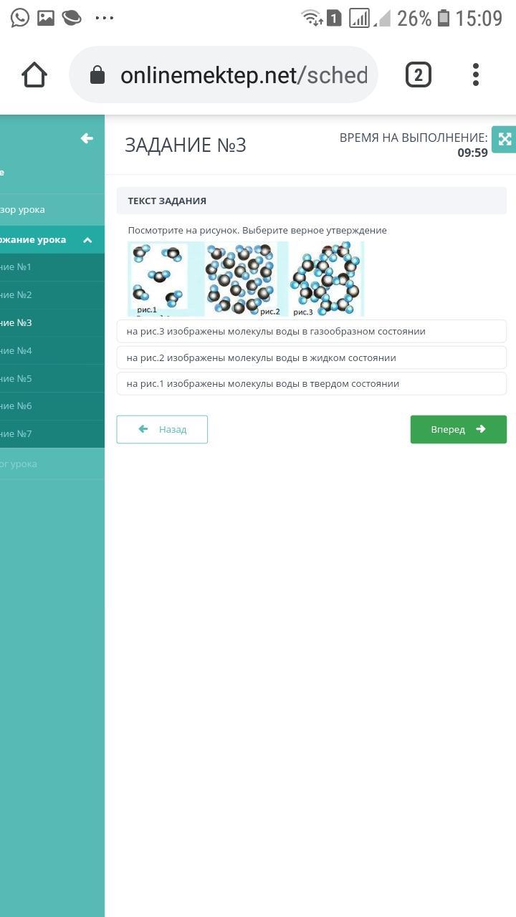Image resolution: width=516 pixels, height=917 pixels.
Task: Click the green Вперед button
Action: click(459, 429)
